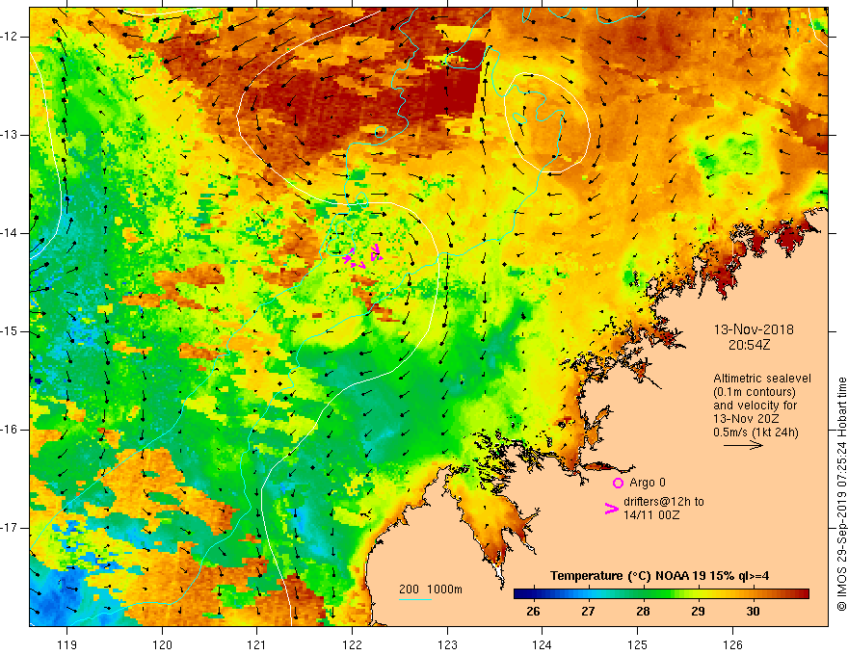Click the longitude axis label 123

coord(447,644)
